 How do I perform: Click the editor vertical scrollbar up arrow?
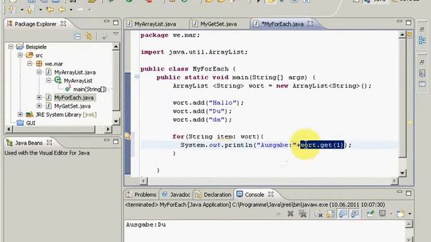click(x=402, y=35)
